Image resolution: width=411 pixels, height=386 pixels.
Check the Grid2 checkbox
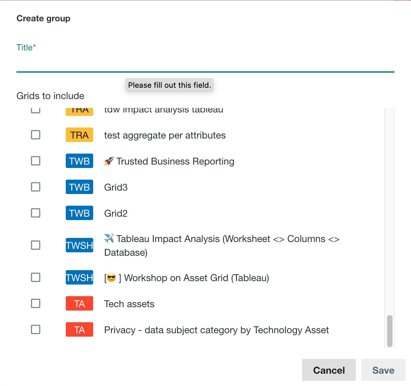click(35, 213)
